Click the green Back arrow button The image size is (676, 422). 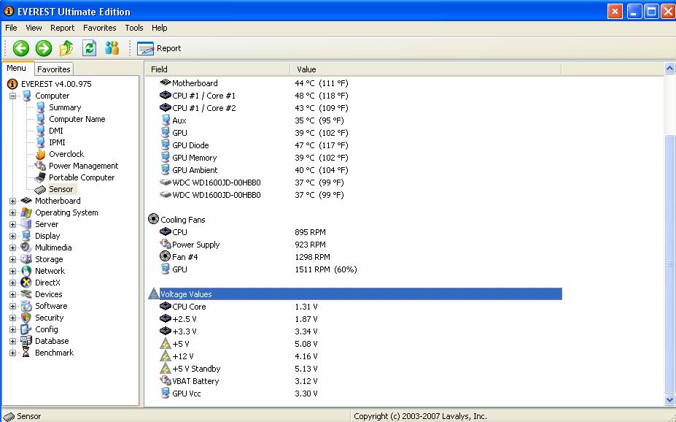click(20, 48)
